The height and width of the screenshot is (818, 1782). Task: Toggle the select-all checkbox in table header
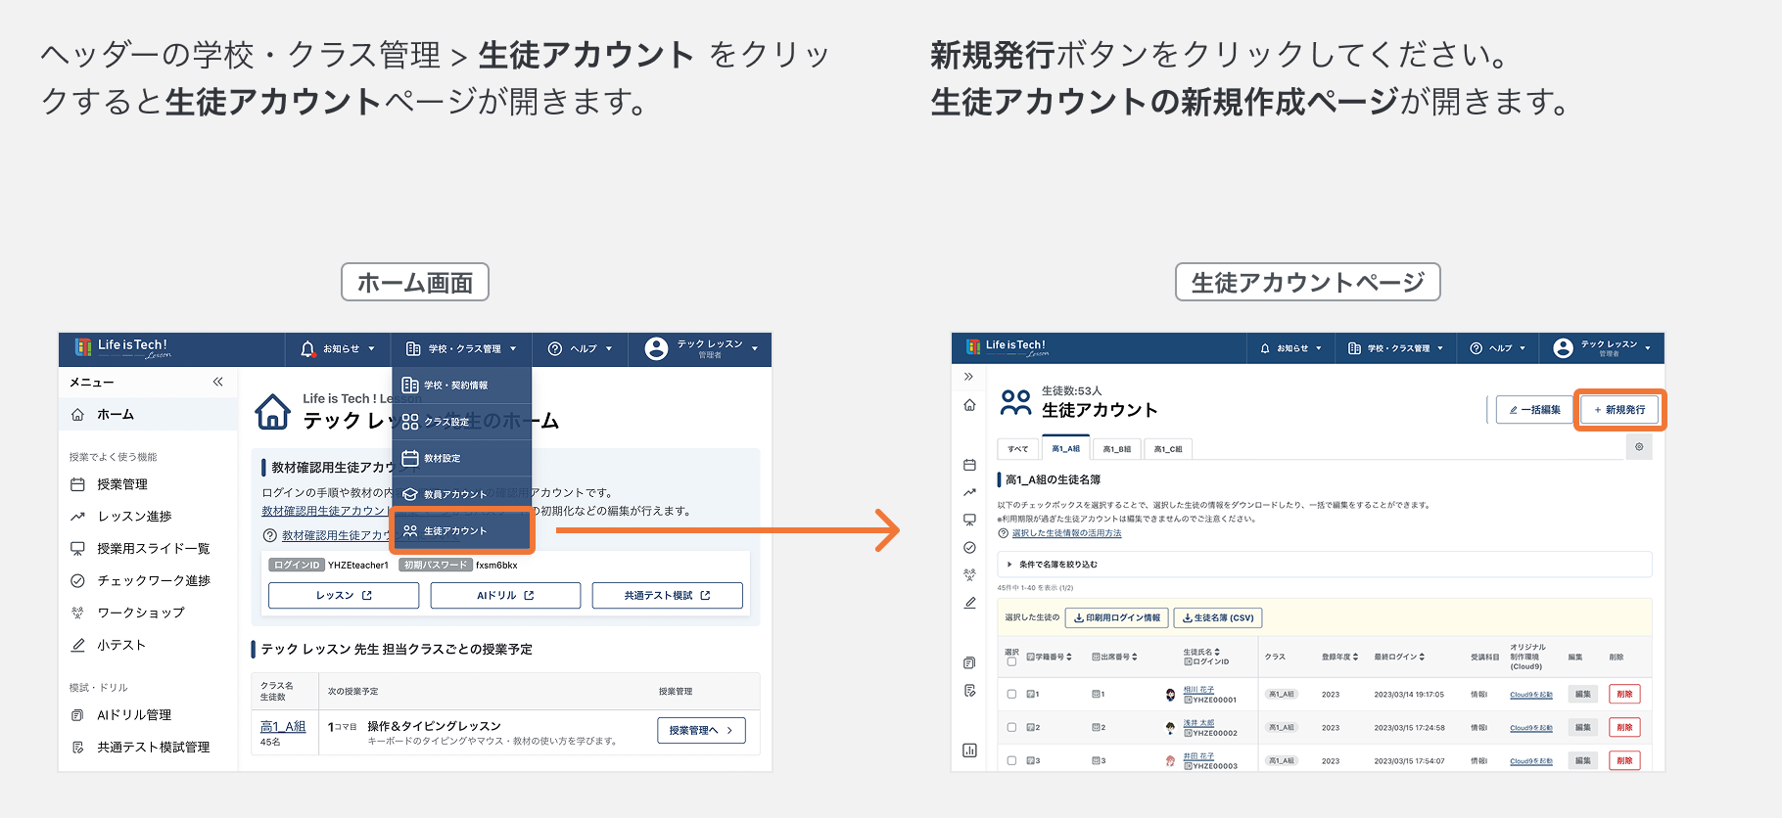(1011, 661)
